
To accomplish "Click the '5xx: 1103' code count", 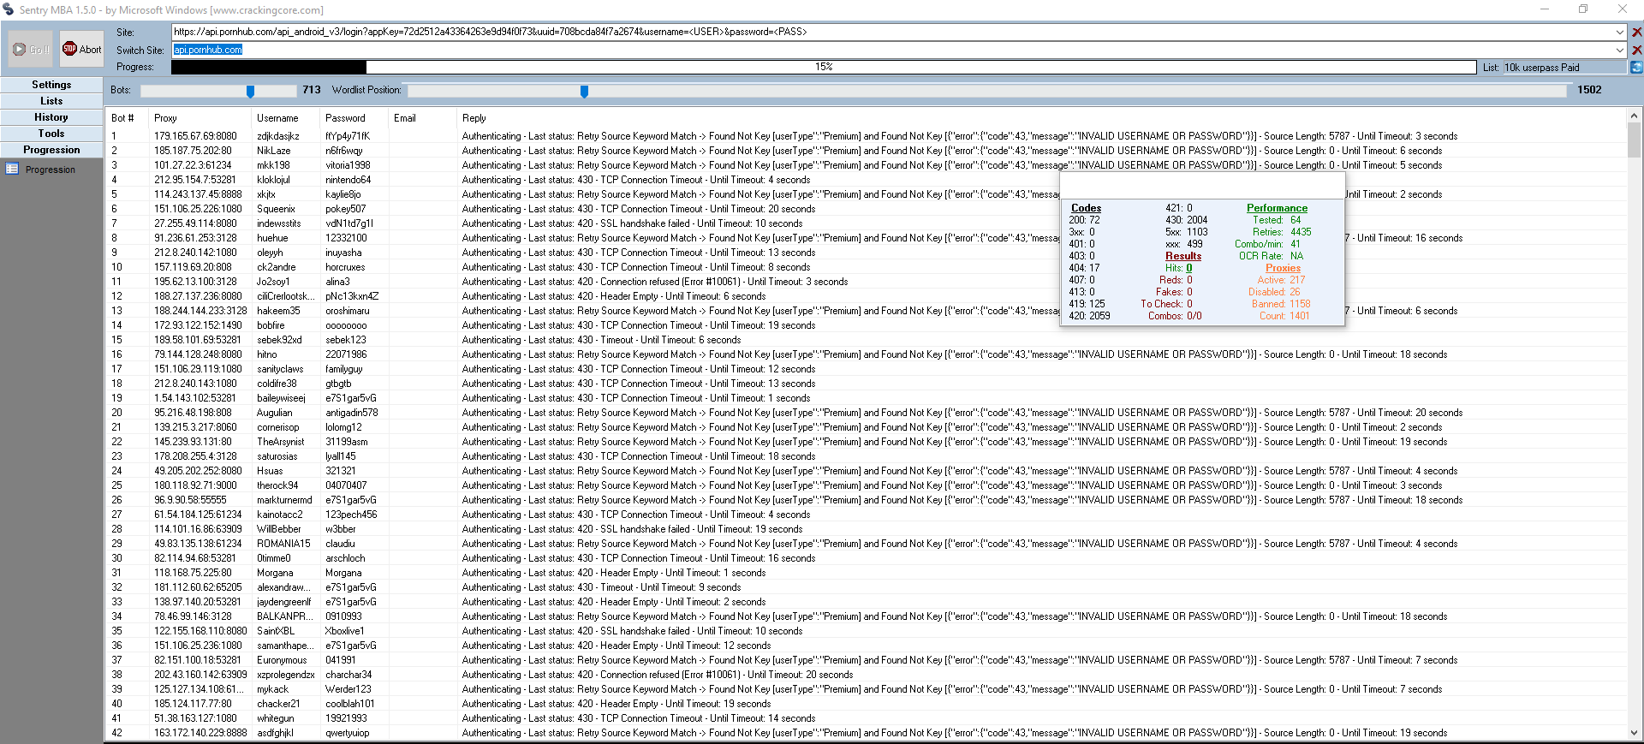I will [x=1186, y=232].
